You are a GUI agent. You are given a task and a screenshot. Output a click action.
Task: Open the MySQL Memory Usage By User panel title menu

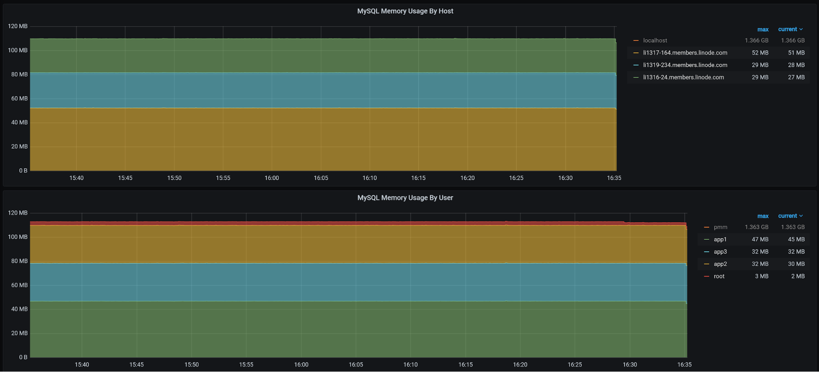[x=405, y=198]
